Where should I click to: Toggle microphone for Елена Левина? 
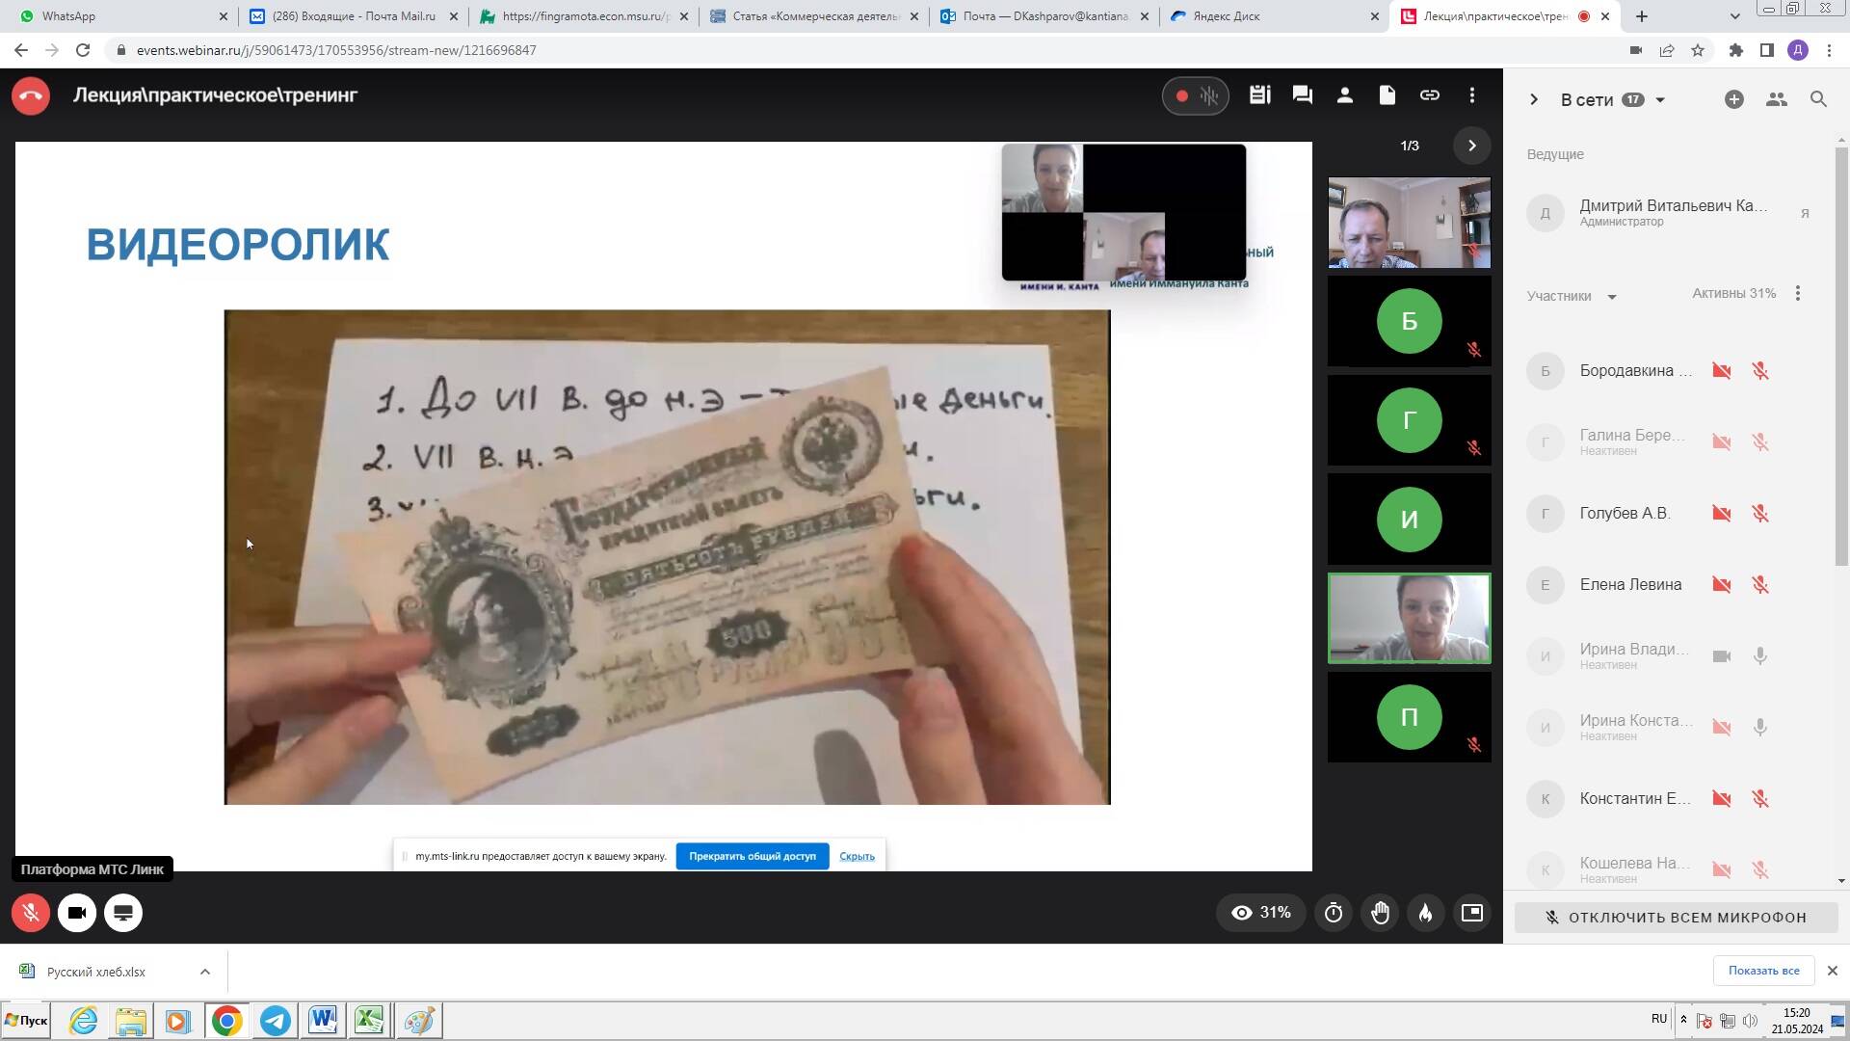pyautogui.click(x=1760, y=585)
